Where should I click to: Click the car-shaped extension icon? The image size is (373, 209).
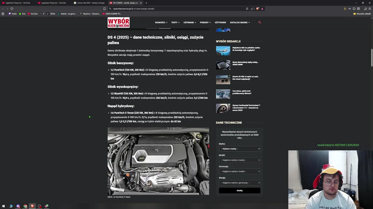(350, 9)
